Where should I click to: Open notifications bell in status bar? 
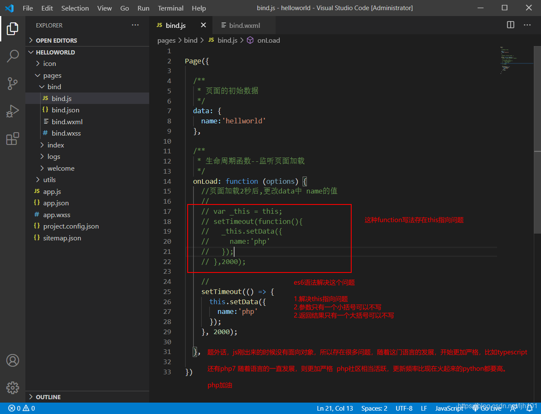[529, 408]
